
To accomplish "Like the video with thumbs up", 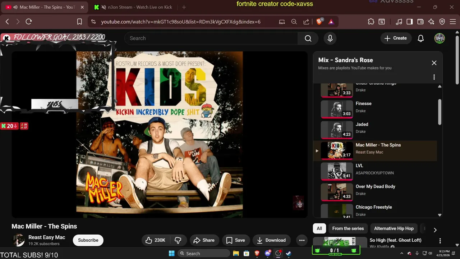I will pyautogui.click(x=155, y=240).
